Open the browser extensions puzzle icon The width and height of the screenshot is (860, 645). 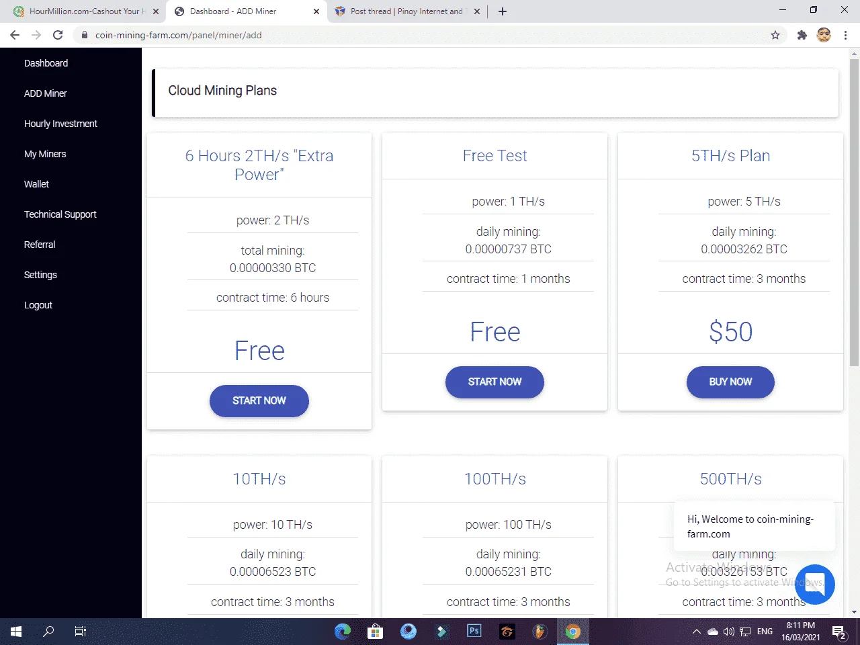[802, 35]
